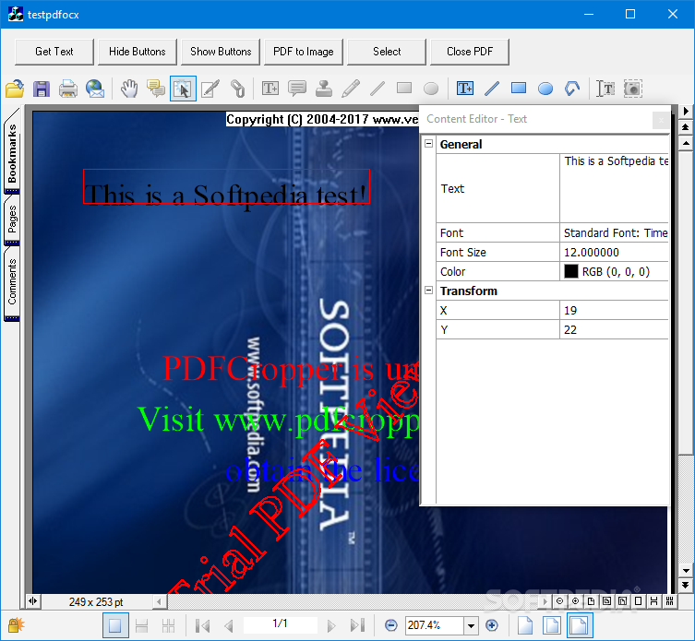695x641 pixels.
Task: Click the Hide Buttons button
Action: (138, 52)
